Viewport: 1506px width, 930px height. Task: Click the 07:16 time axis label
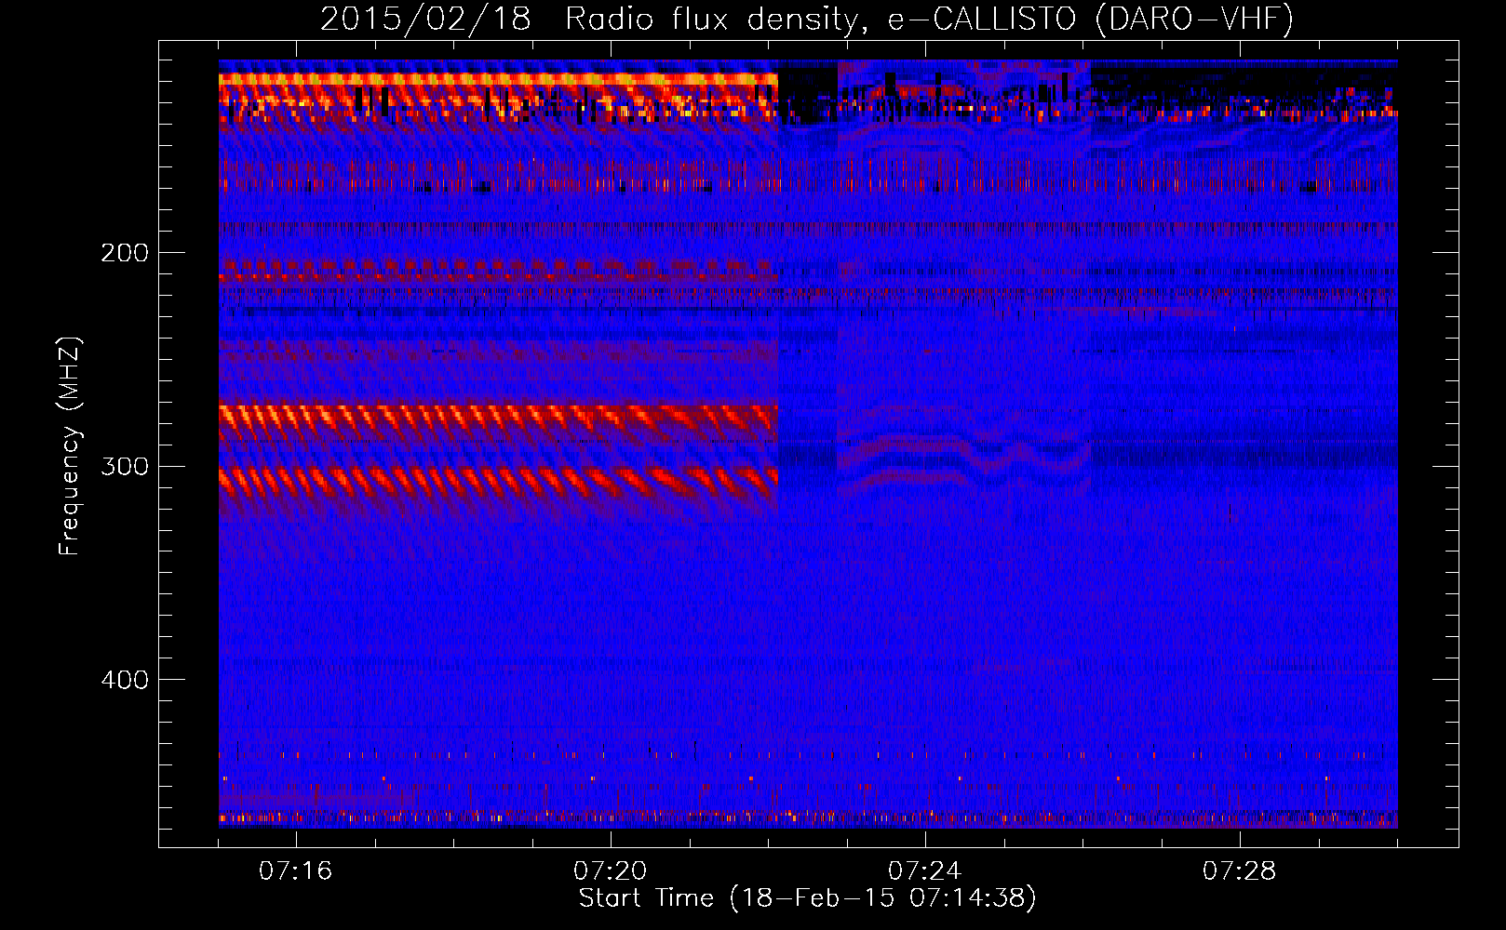(295, 871)
